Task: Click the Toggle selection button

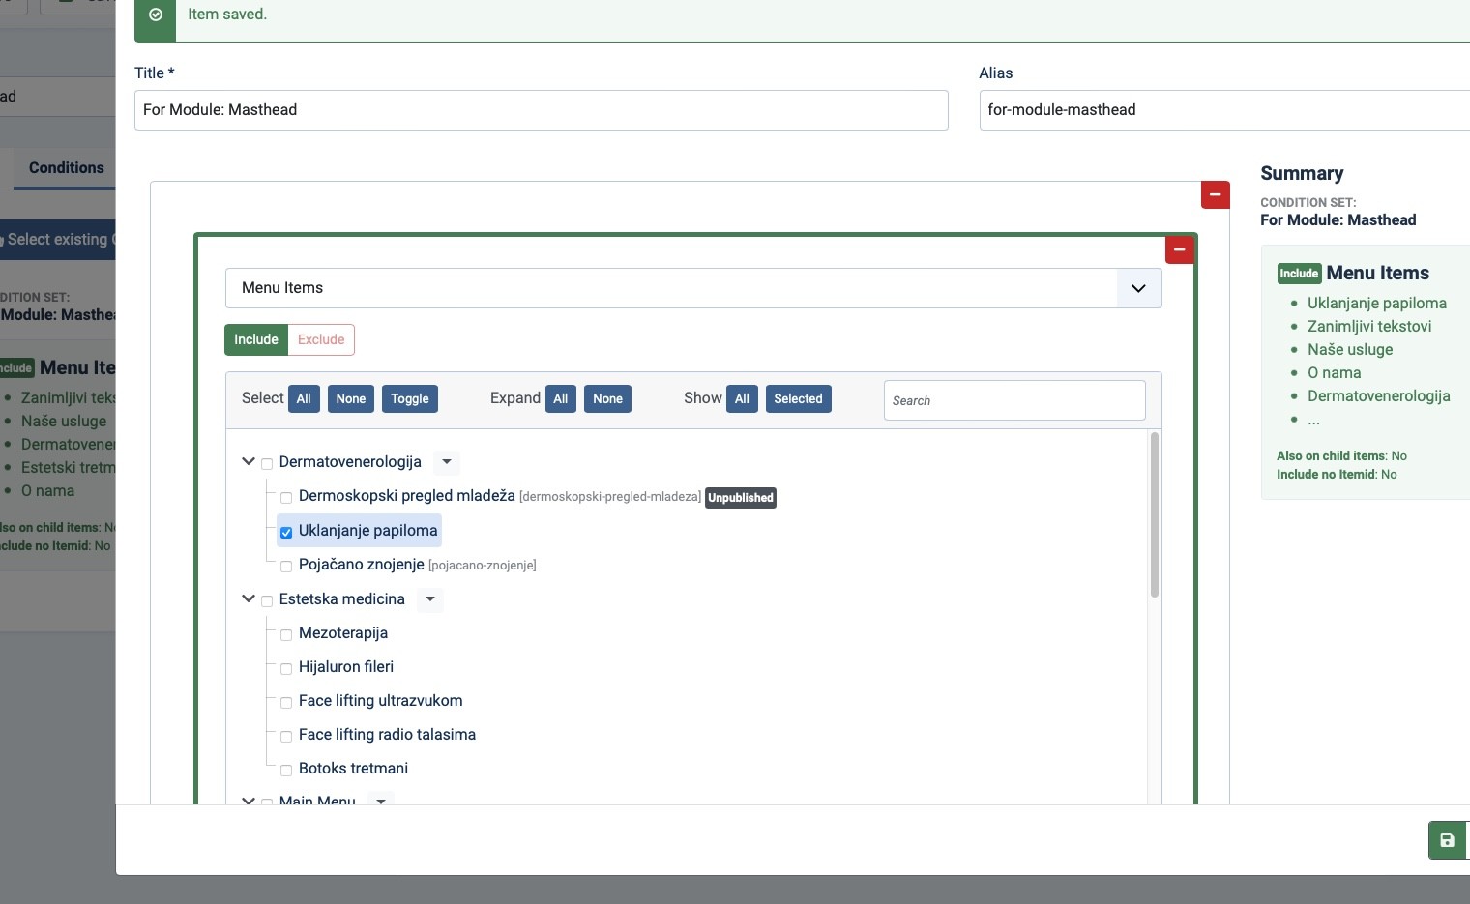Action: tap(410, 398)
